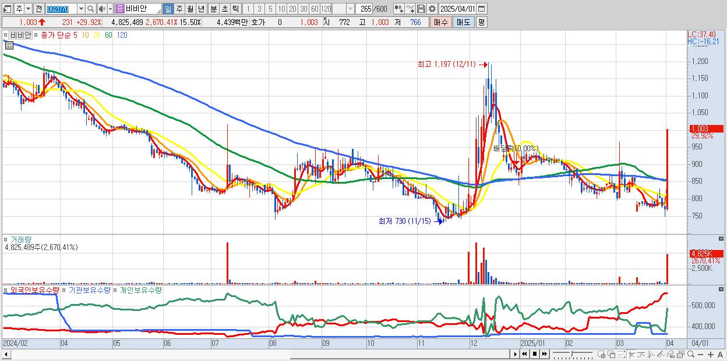727x361 pixels.
Task: Toggle the 비비안 price series marker
Action: click(6, 35)
